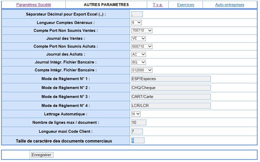This screenshot has height=162, width=260.
Task: Focus the Mode de Règlement N° 1 field
Action: pyautogui.click(x=171, y=79)
